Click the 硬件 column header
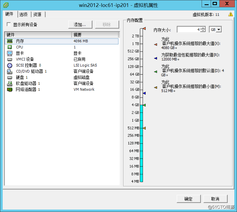This screenshot has height=212, width=237. click(x=38, y=35)
